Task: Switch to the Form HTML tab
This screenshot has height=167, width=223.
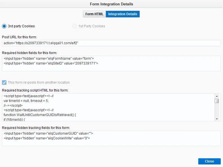Action: 94,14
